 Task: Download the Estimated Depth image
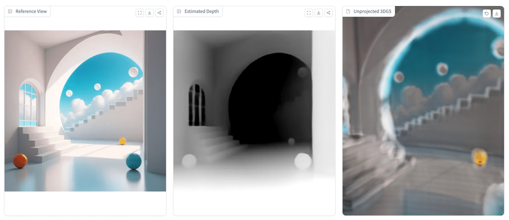[319, 13]
